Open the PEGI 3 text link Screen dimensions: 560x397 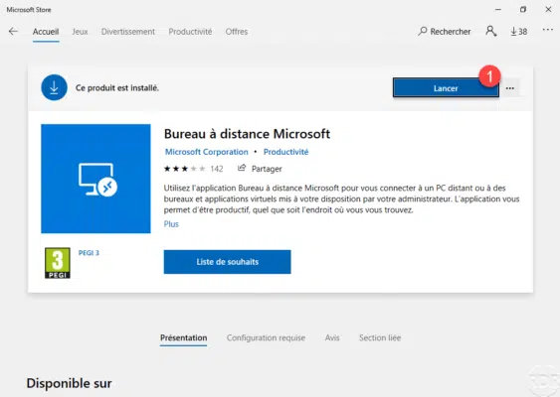click(89, 253)
